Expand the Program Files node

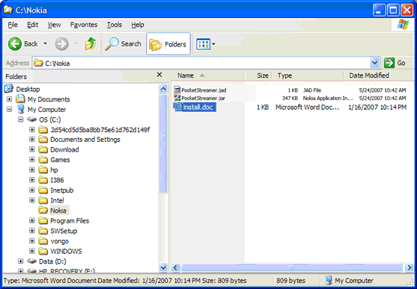[x=32, y=220]
